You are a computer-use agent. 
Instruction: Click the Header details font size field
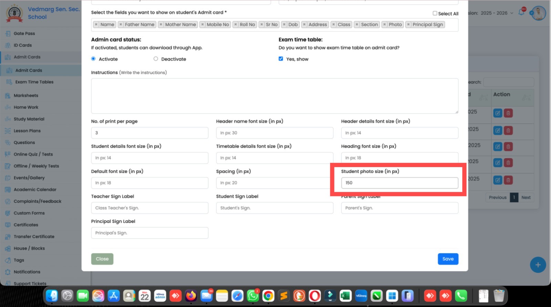point(399,133)
